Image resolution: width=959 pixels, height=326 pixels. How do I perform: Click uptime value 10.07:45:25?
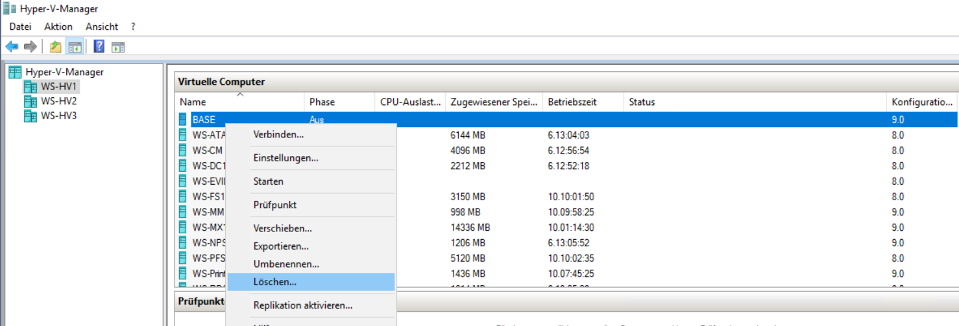pyautogui.click(x=571, y=274)
